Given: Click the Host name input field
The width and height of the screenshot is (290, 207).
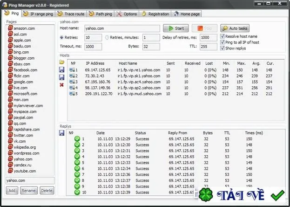Looking at the screenshot, I should point(122,28).
